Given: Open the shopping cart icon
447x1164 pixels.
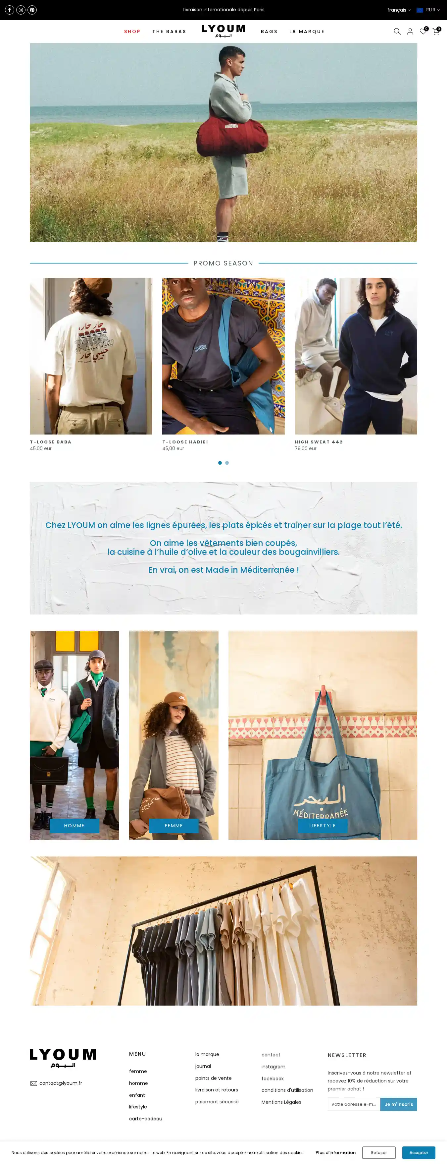Looking at the screenshot, I should click(436, 31).
